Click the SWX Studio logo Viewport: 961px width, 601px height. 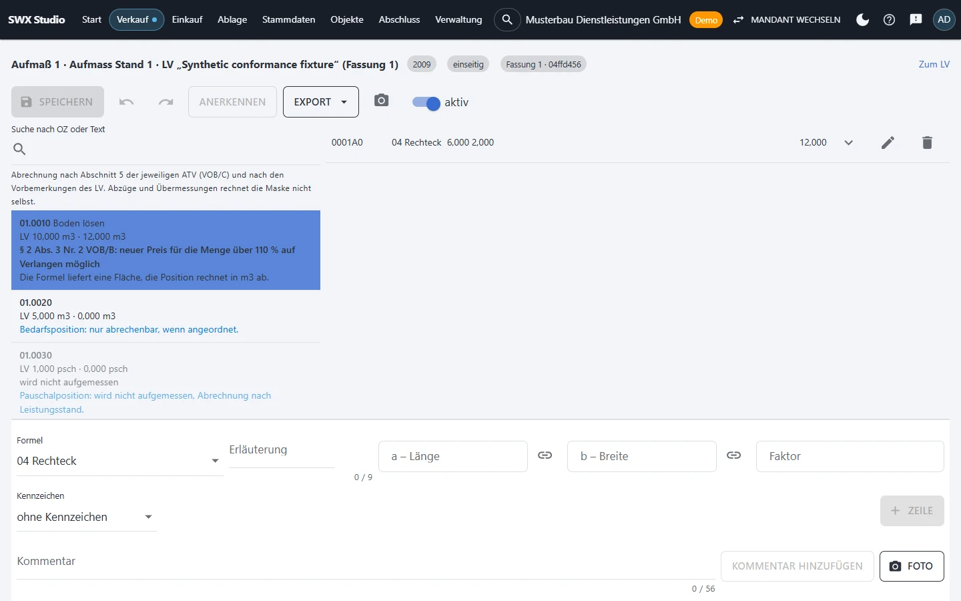[37, 20]
